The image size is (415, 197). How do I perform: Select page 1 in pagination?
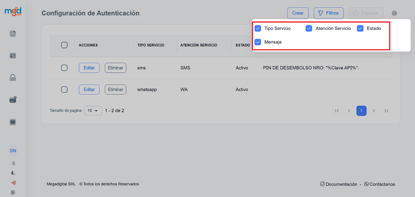[x=361, y=111]
